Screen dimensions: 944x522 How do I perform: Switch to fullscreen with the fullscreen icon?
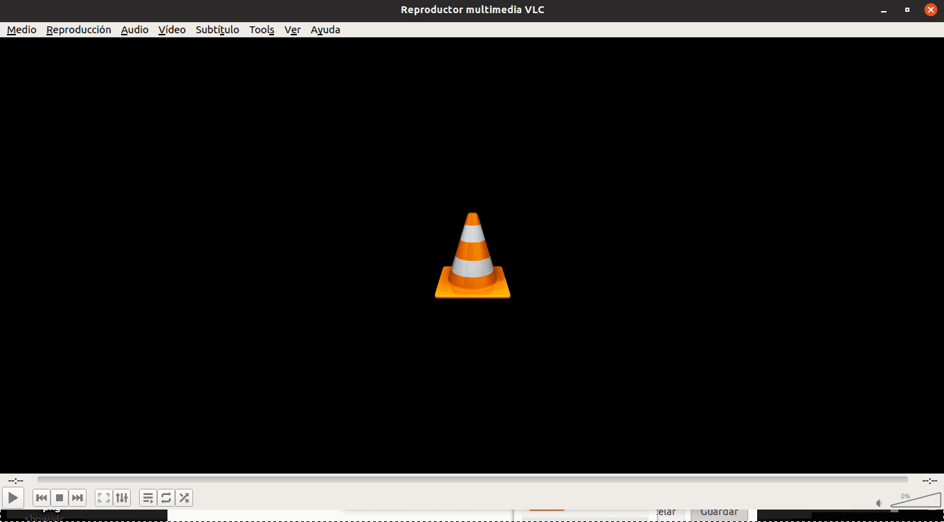click(104, 497)
